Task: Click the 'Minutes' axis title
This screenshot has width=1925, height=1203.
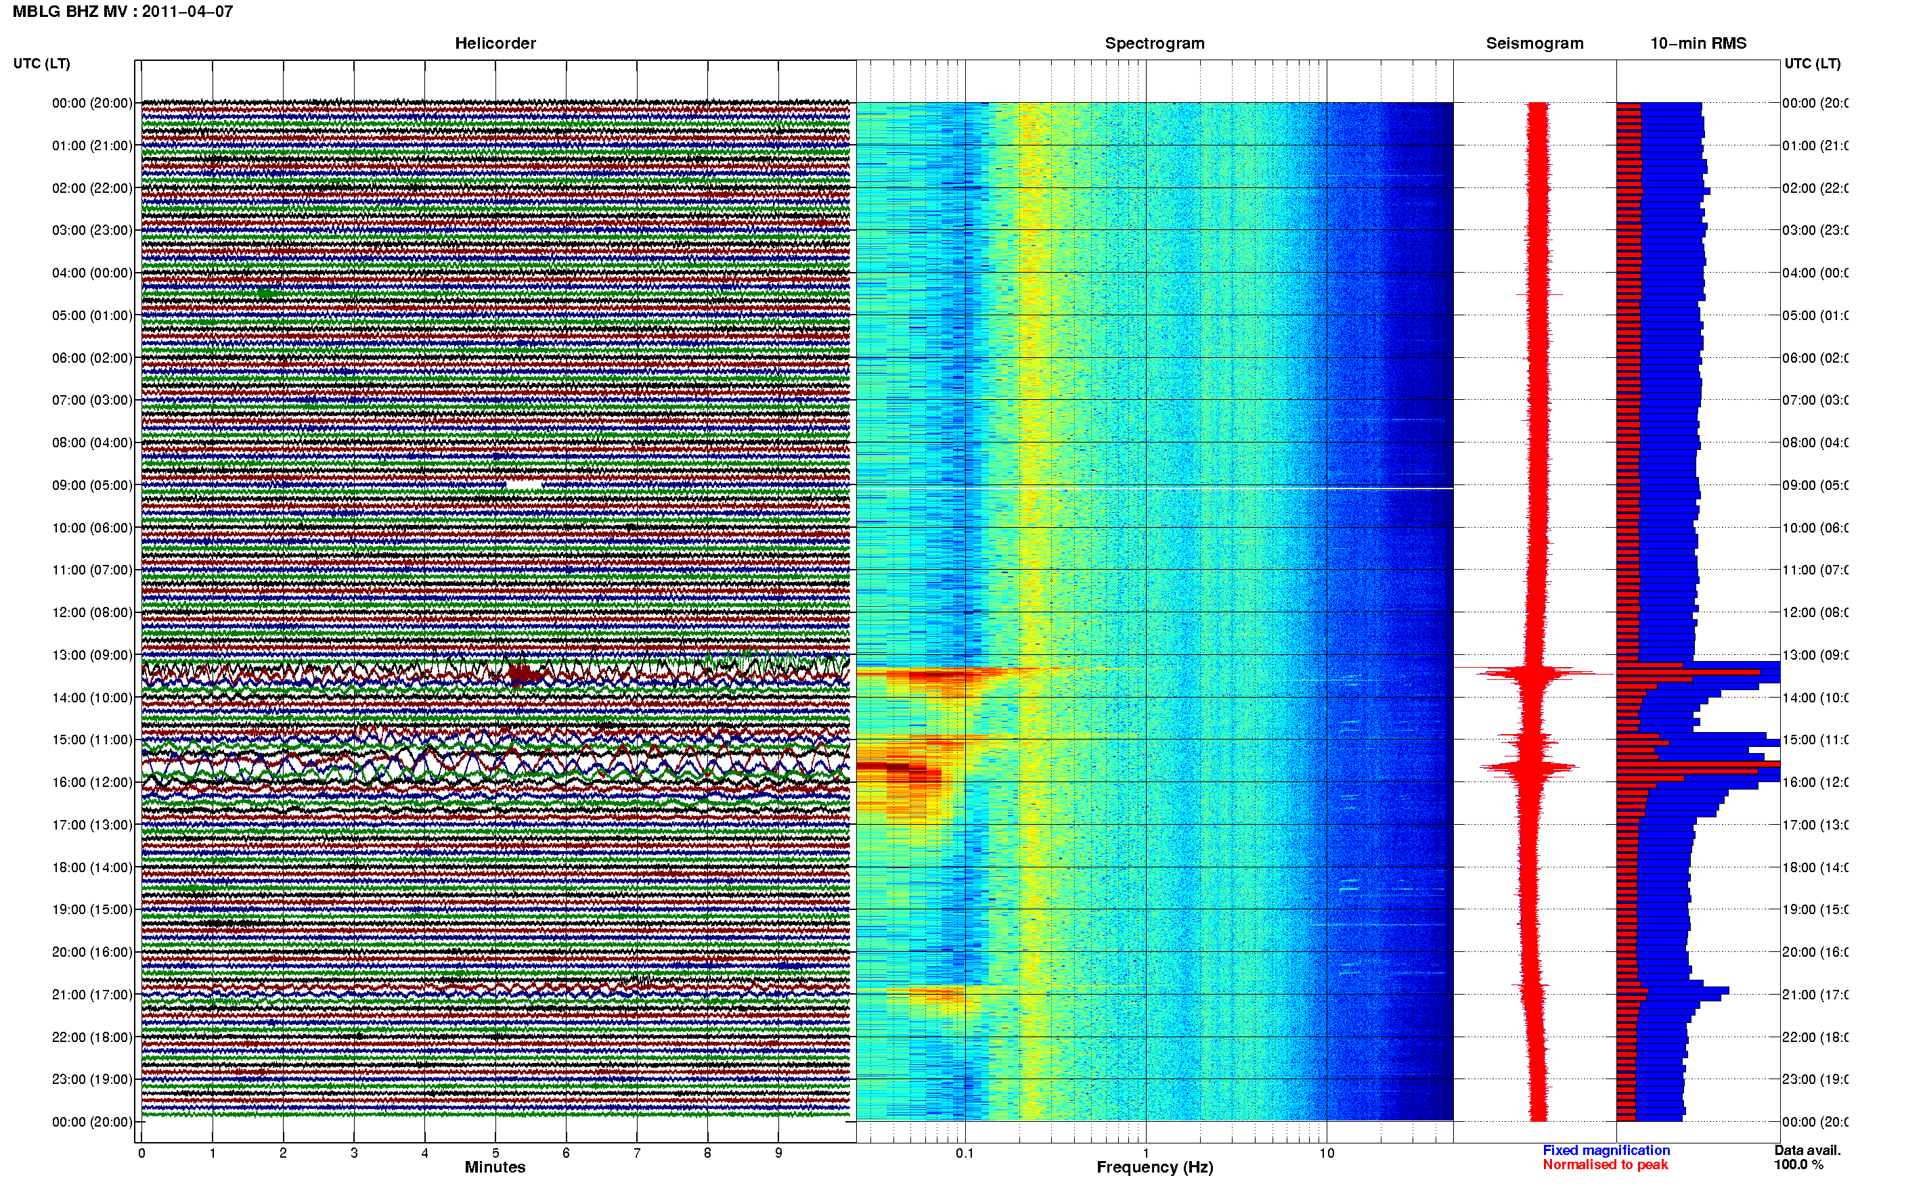Action: 495,1167
